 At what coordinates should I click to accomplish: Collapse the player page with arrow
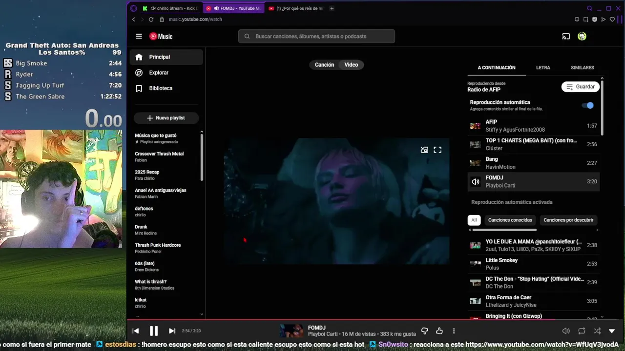pos(612,331)
